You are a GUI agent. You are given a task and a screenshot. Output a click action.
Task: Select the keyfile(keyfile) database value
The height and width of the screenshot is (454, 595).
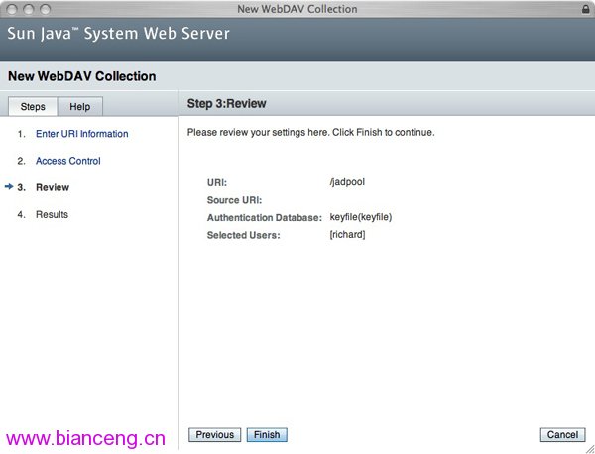click(361, 217)
